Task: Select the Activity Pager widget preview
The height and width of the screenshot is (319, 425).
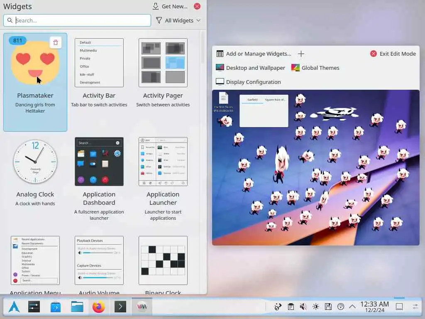Action: pyautogui.click(x=163, y=63)
